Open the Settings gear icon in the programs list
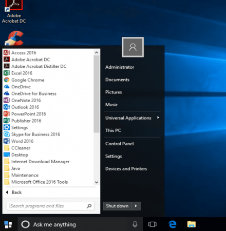The height and width of the screenshot is (231, 226). pos(7,127)
